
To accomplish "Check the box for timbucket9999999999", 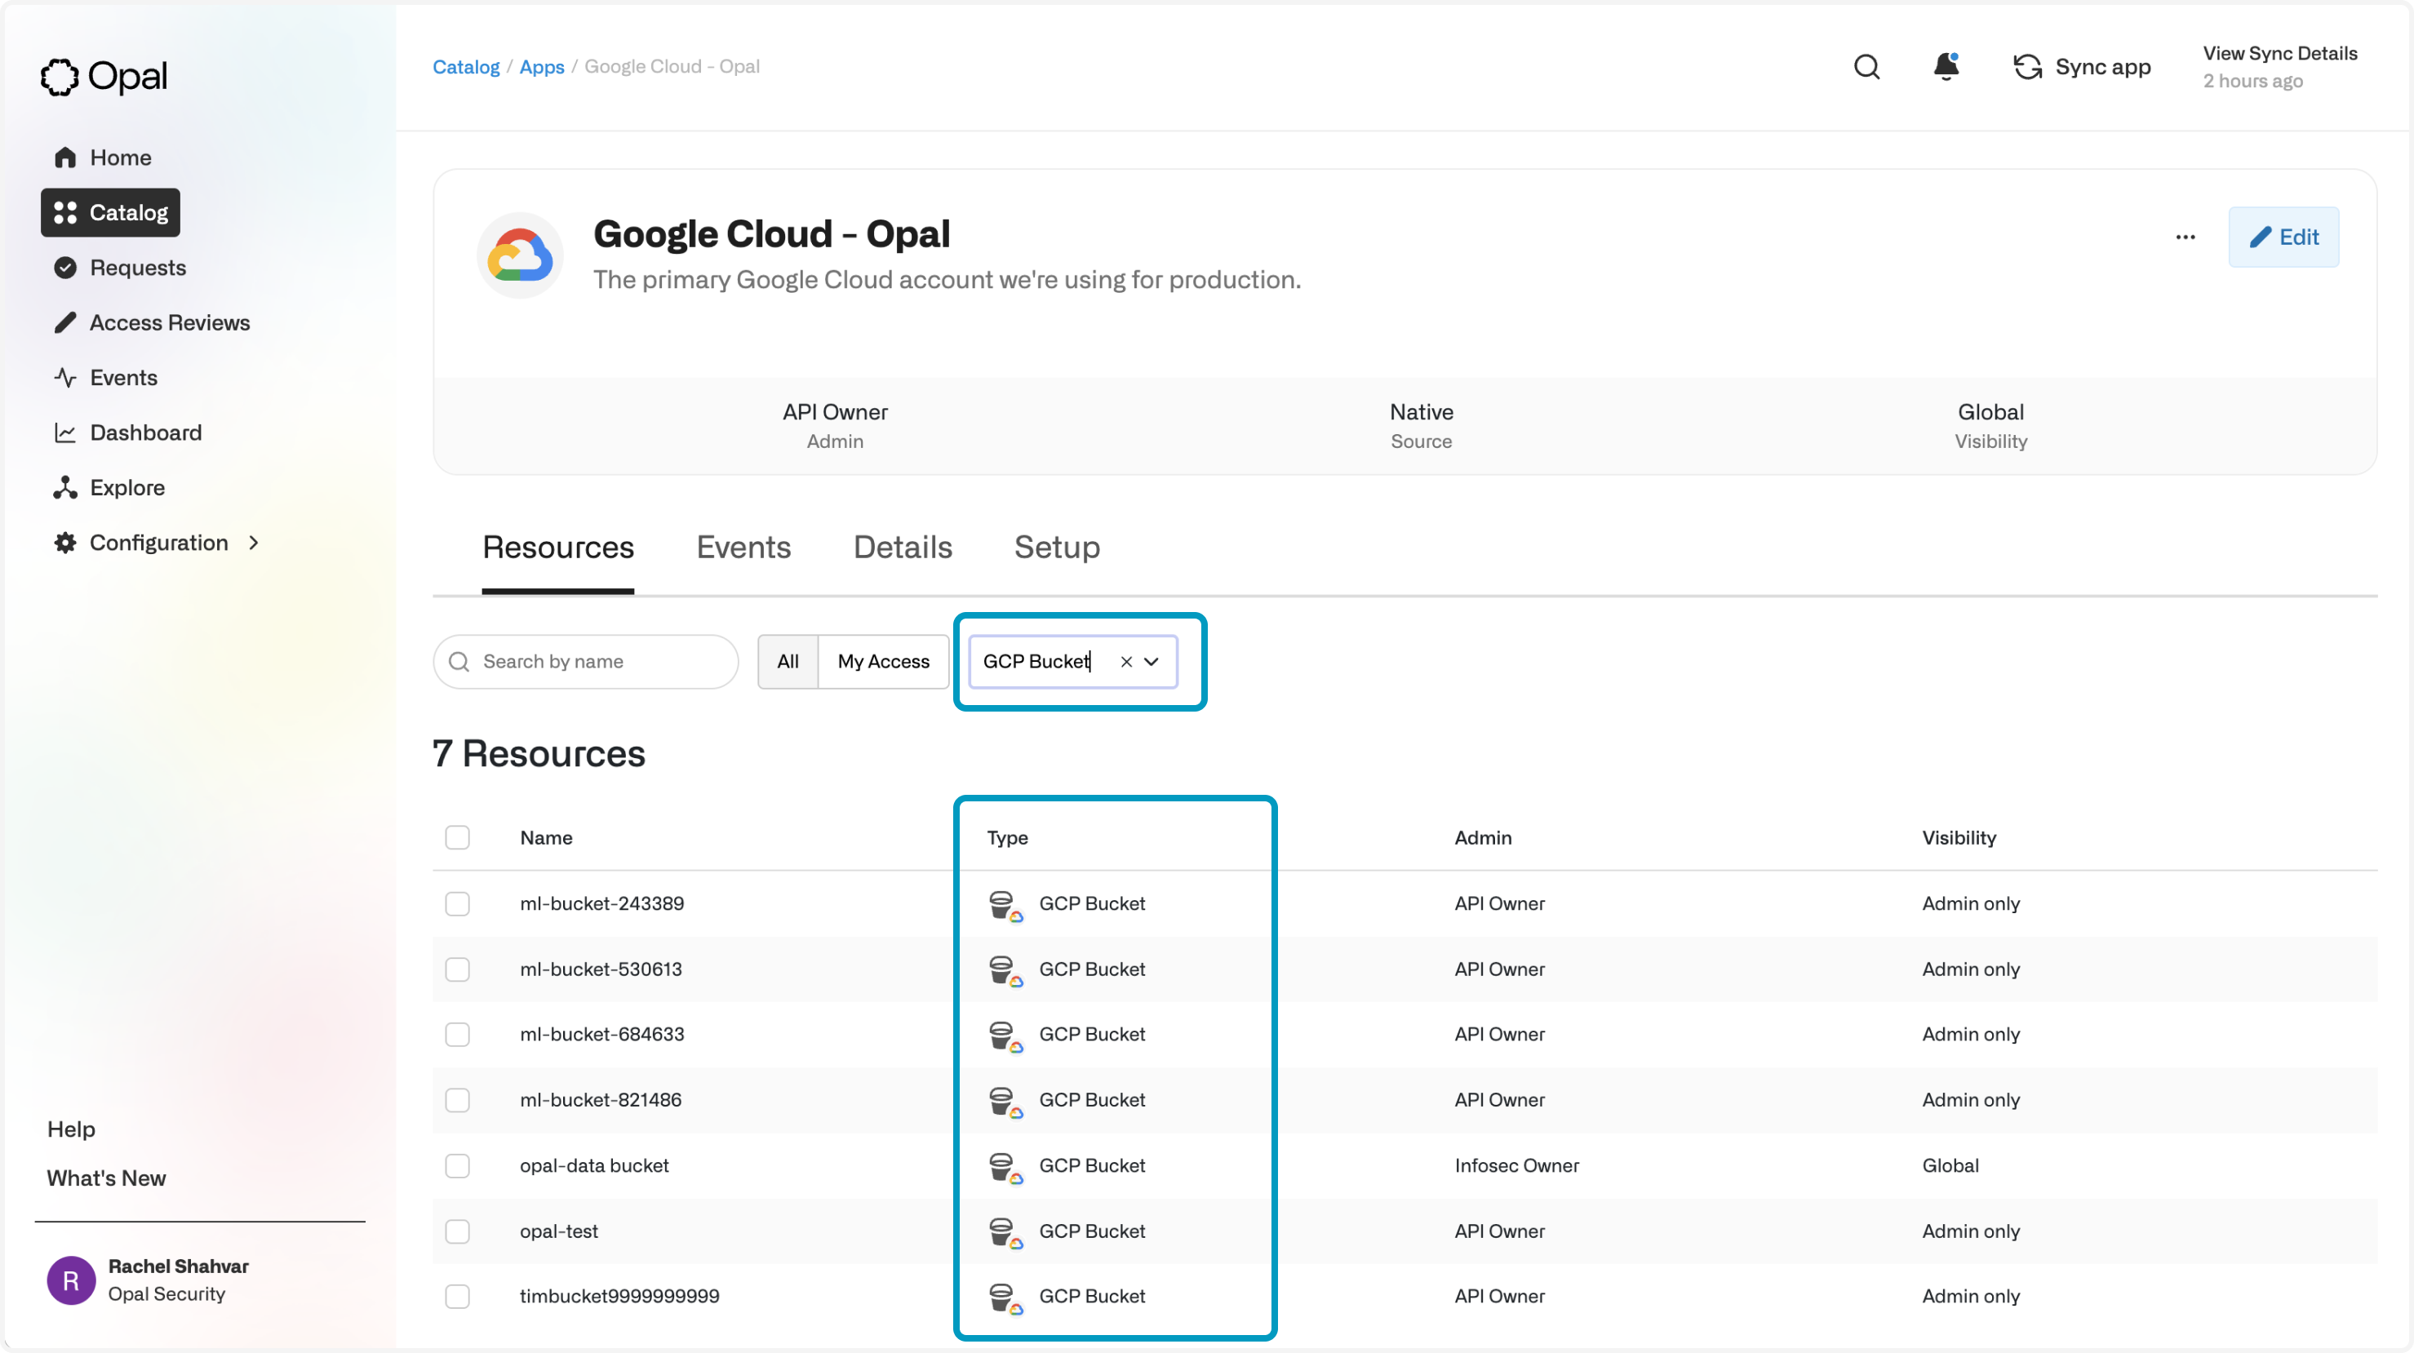I will pyautogui.click(x=457, y=1296).
